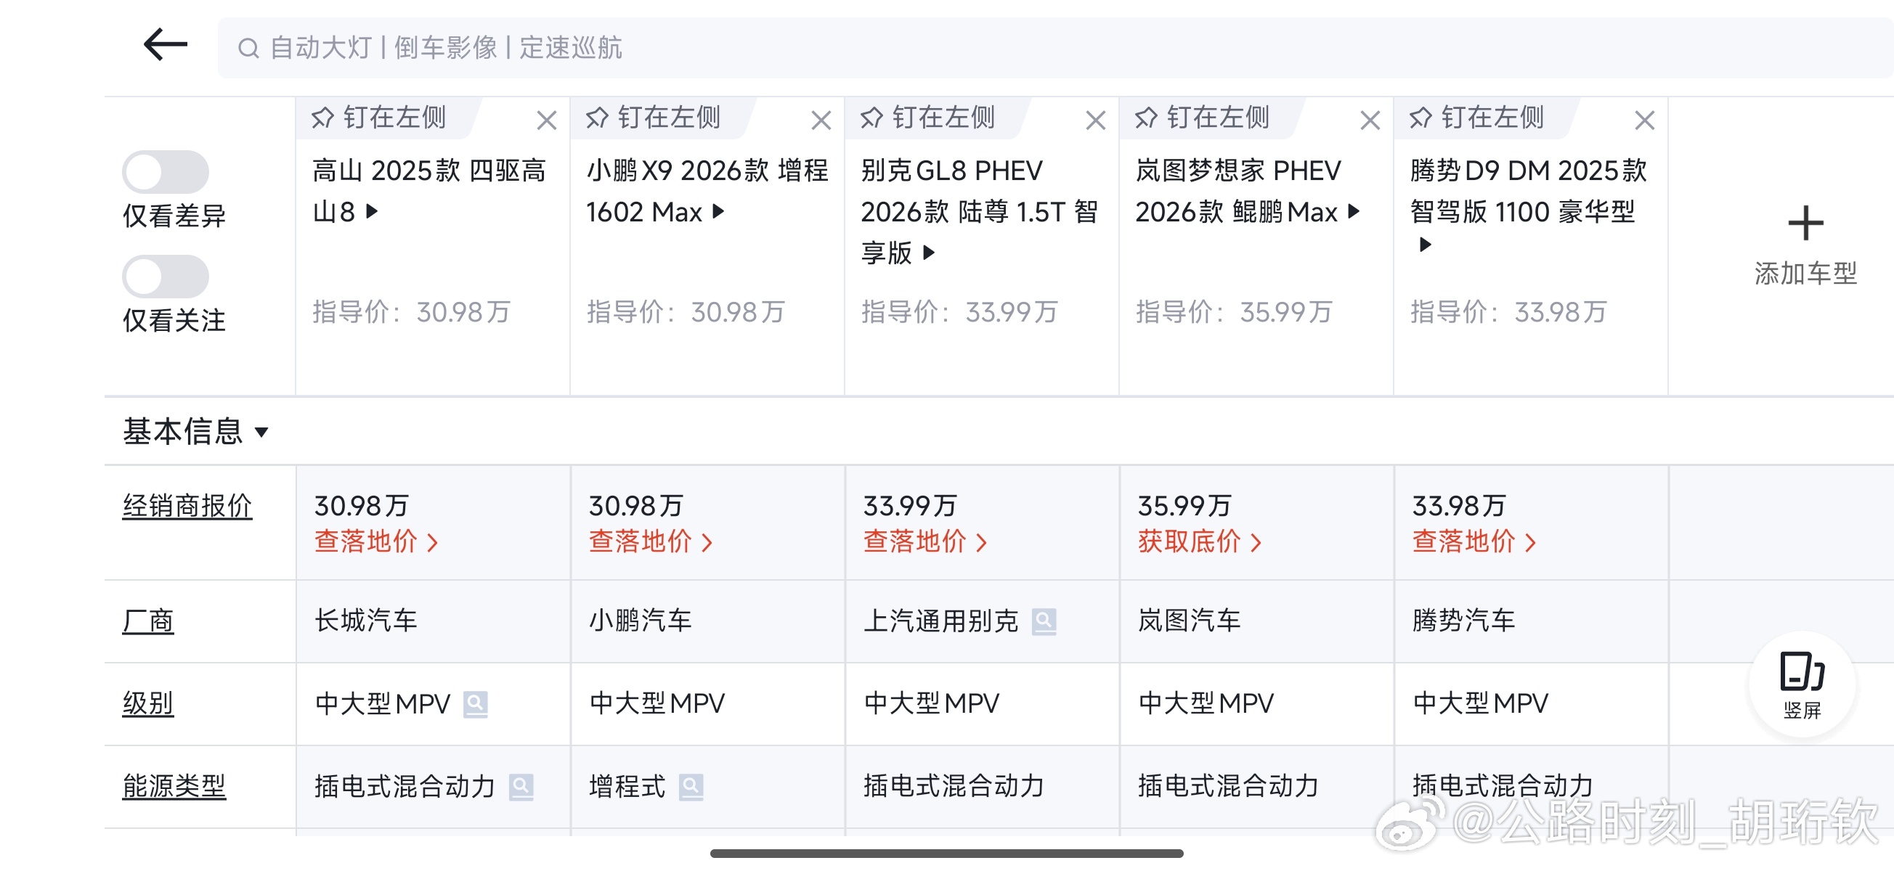Image resolution: width=1894 pixels, height=871 pixels.
Task: Pin the 高山 2025款 column to the left
Action: [379, 118]
